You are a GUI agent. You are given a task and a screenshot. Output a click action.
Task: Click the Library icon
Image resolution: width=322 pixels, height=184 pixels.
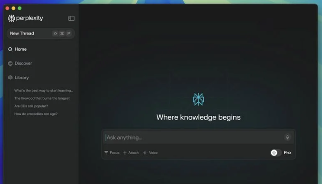point(10,78)
